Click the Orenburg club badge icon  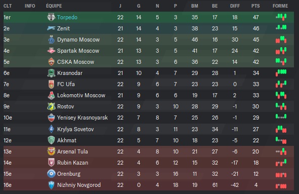[x=51, y=174]
